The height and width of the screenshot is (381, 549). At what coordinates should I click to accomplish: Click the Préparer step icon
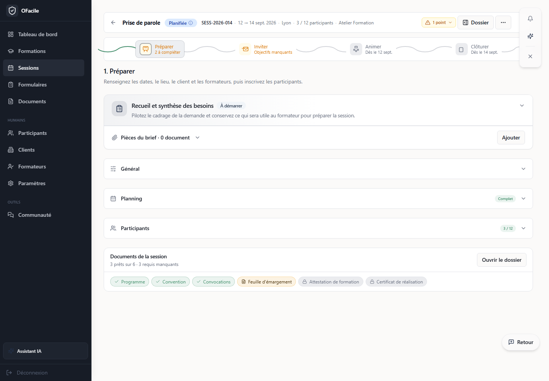click(146, 49)
